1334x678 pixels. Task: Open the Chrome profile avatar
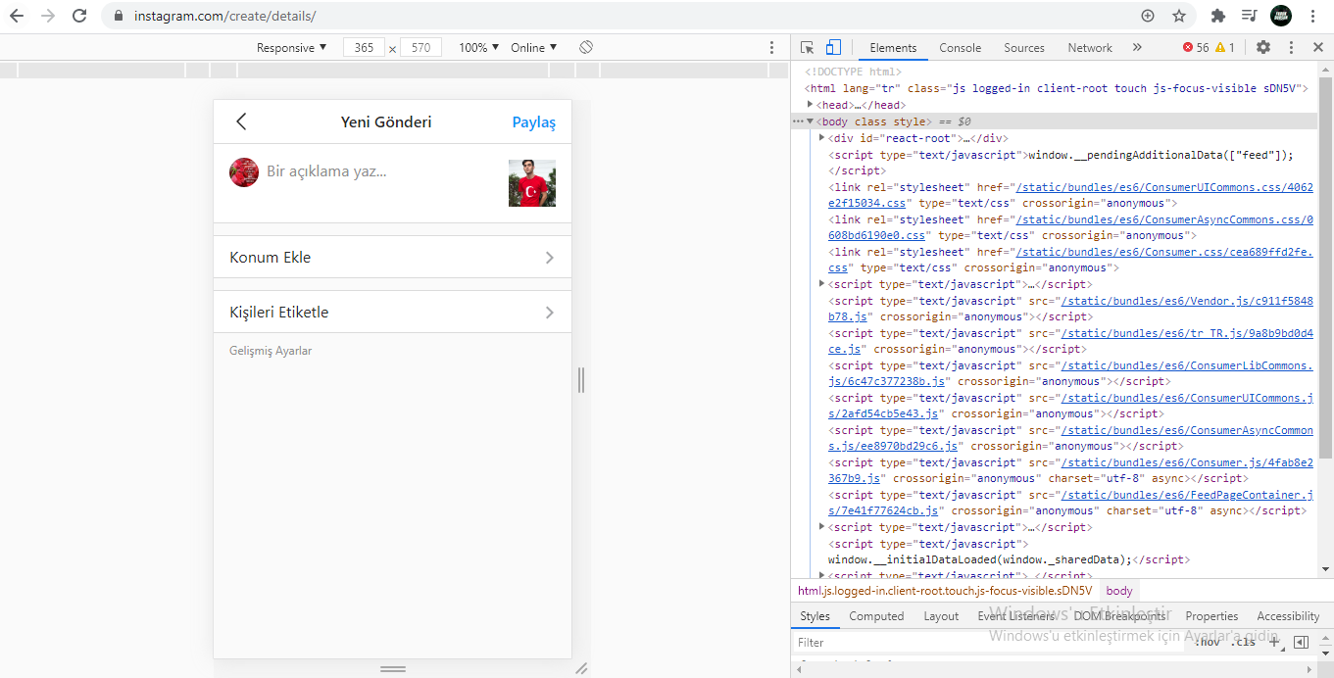pyautogui.click(x=1280, y=16)
